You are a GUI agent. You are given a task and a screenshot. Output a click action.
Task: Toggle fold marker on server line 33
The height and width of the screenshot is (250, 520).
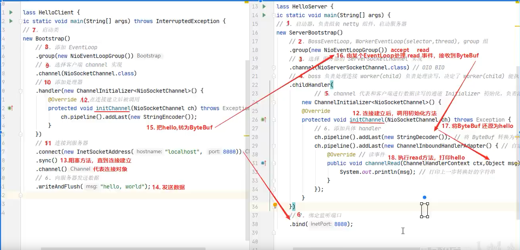click(274, 181)
